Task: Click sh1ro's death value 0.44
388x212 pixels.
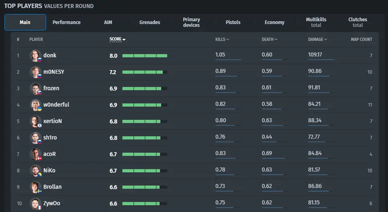Action: click(x=267, y=137)
